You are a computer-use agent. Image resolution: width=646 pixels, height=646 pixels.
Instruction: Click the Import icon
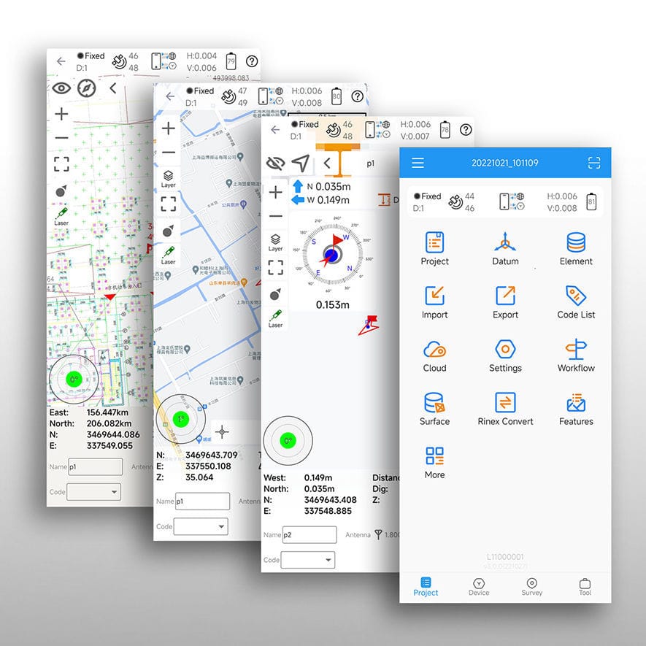click(434, 296)
